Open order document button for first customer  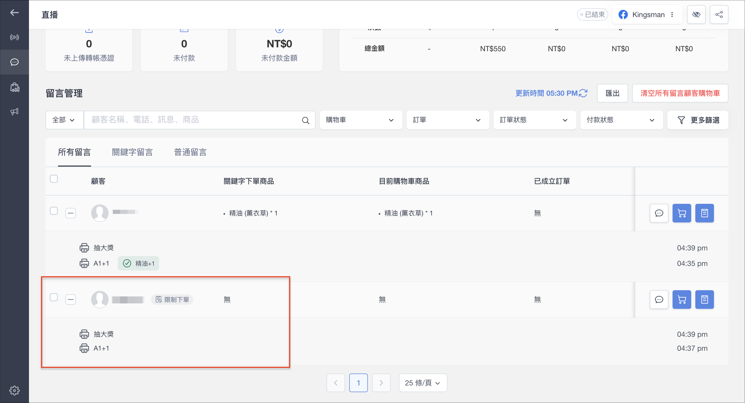click(x=704, y=213)
